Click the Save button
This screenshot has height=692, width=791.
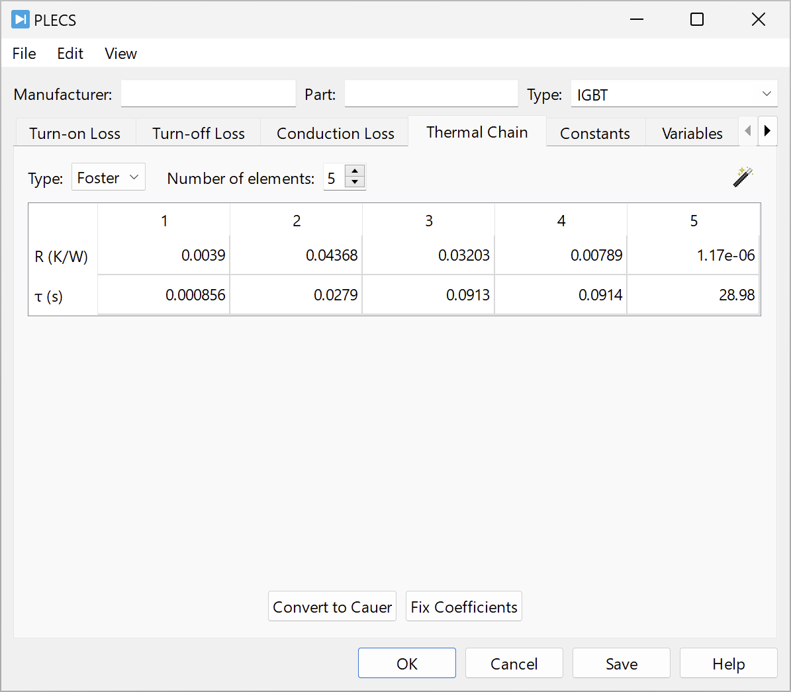click(x=621, y=664)
